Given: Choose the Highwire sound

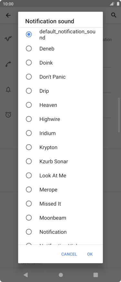Looking at the screenshot, I should (61, 119).
